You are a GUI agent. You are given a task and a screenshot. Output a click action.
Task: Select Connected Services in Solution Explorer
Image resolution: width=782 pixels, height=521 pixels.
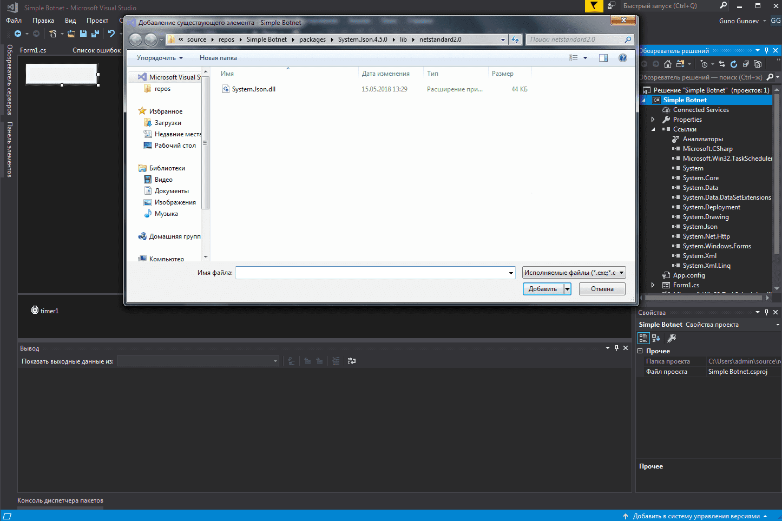pyautogui.click(x=701, y=110)
